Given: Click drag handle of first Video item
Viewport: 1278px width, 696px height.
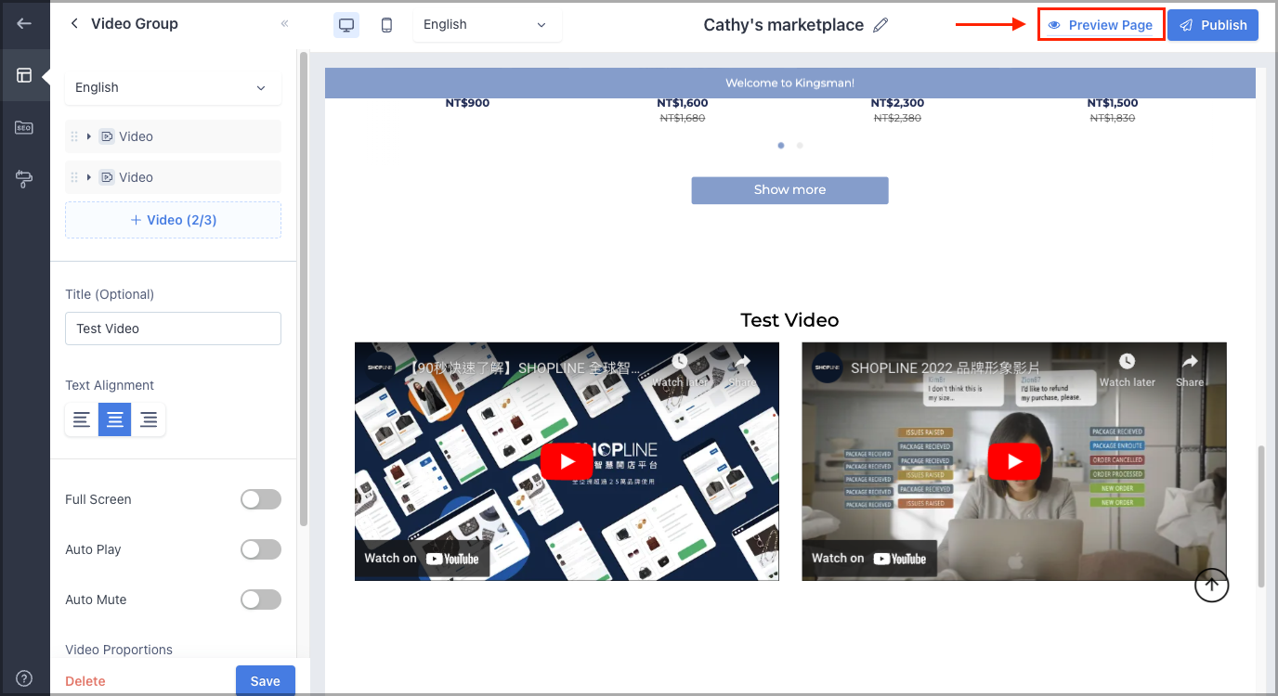Looking at the screenshot, I should click(x=74, y=136).
